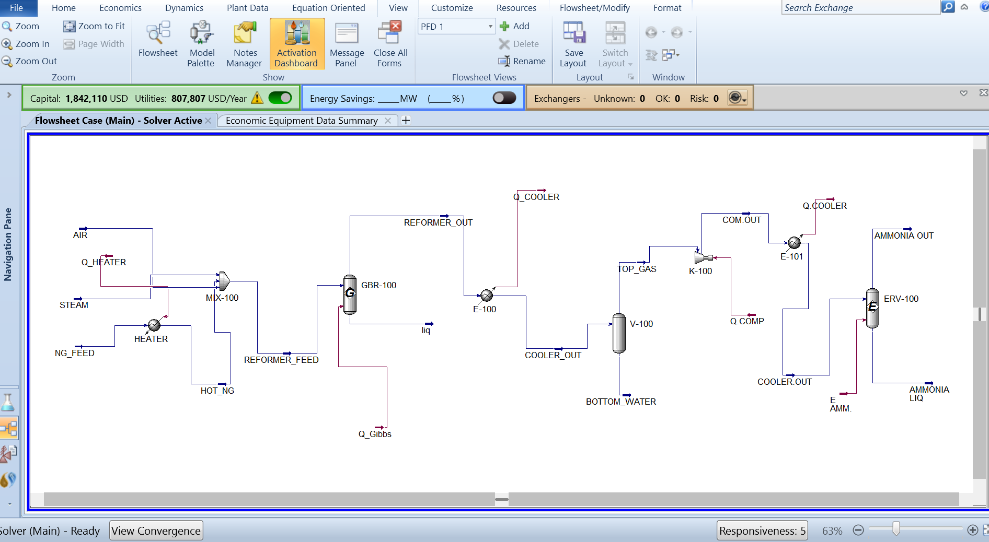
Task: Close the Economic Equipment Data Summary tab
Action: point(388,121)
